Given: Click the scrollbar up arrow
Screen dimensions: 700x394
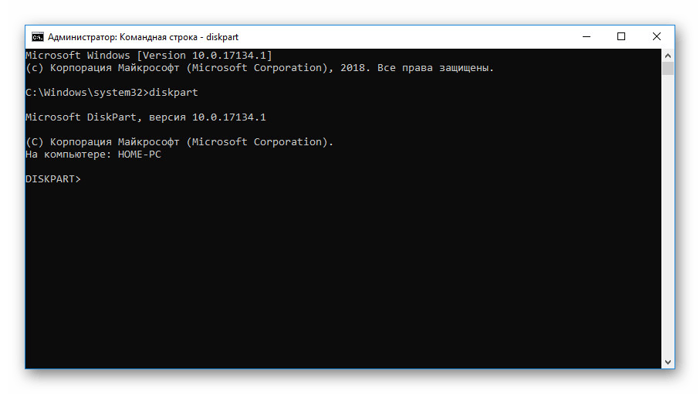Looking at the screenshot, I should click(x=668, y=55).
